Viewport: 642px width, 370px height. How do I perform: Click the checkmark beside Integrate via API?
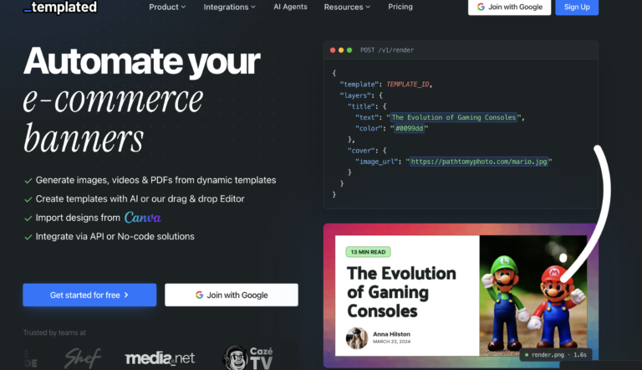tap(28, 237)
